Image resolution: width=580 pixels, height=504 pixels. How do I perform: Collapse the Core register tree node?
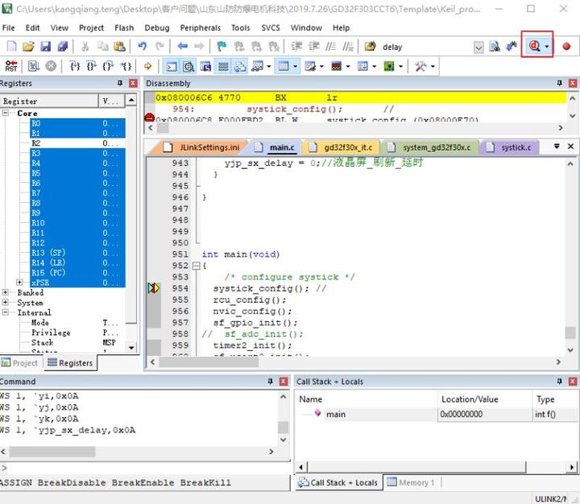[7, 114]
